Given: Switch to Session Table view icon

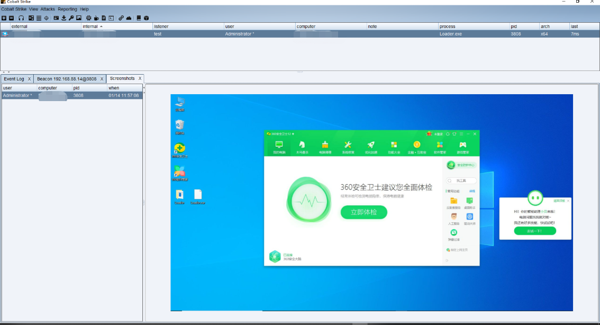Looking at the screenshot, I should pyautogui.click(x=39, y=18).
